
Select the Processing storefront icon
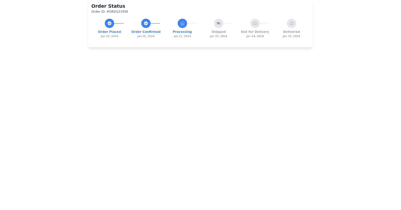[182, 23]
